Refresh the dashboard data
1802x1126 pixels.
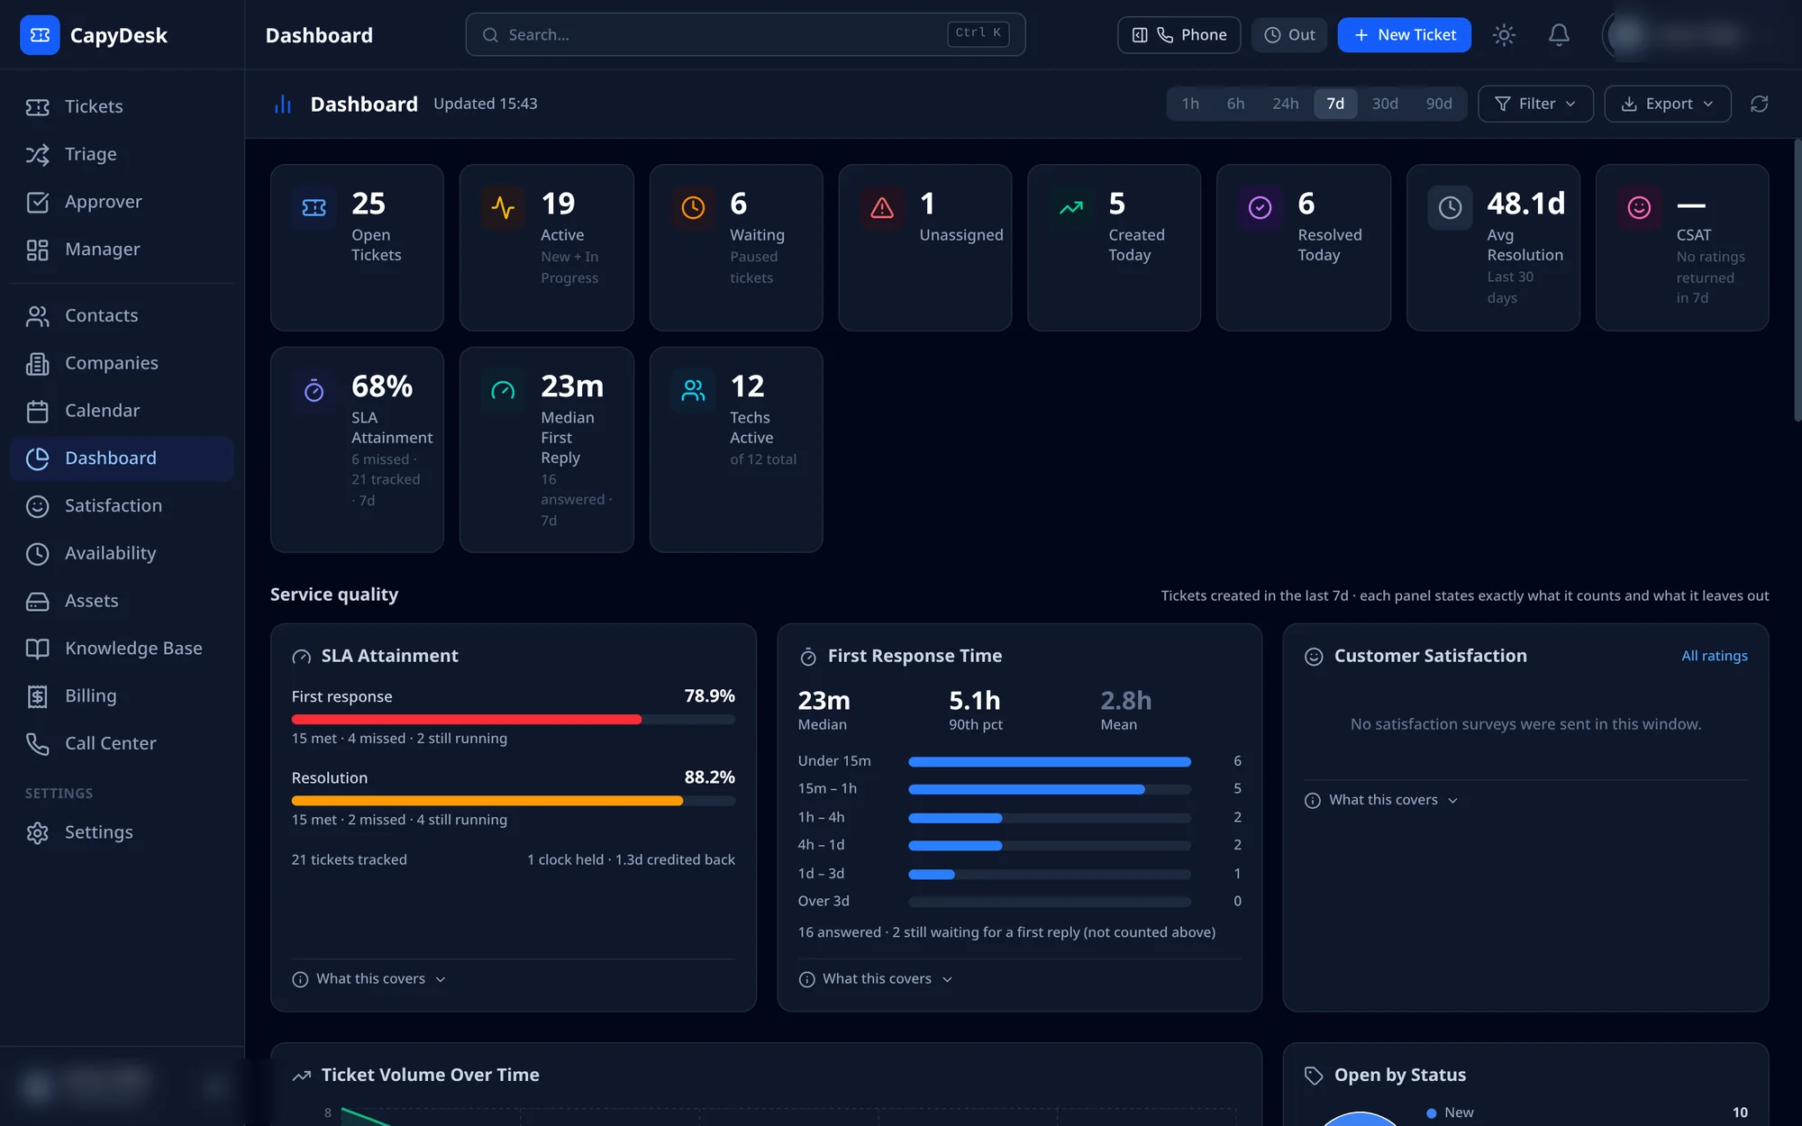(1759, 104)
